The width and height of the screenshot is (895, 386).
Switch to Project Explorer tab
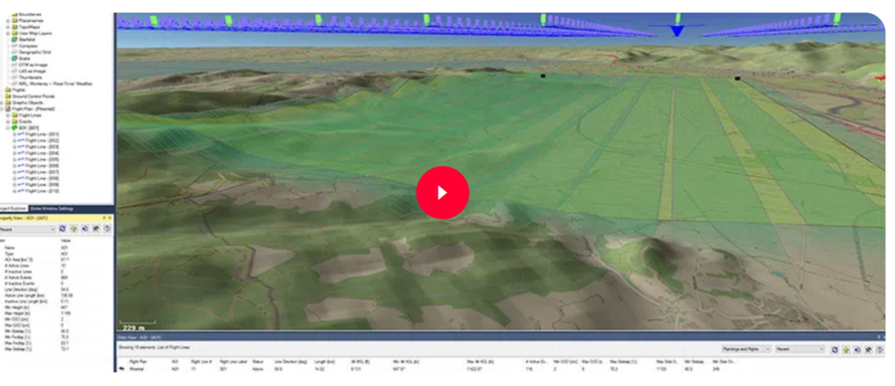[14, 208]
